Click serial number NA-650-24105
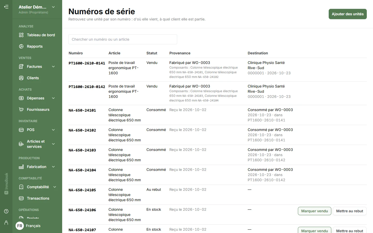The width and height of the screenshot is (373, 233). coord(82,190)
